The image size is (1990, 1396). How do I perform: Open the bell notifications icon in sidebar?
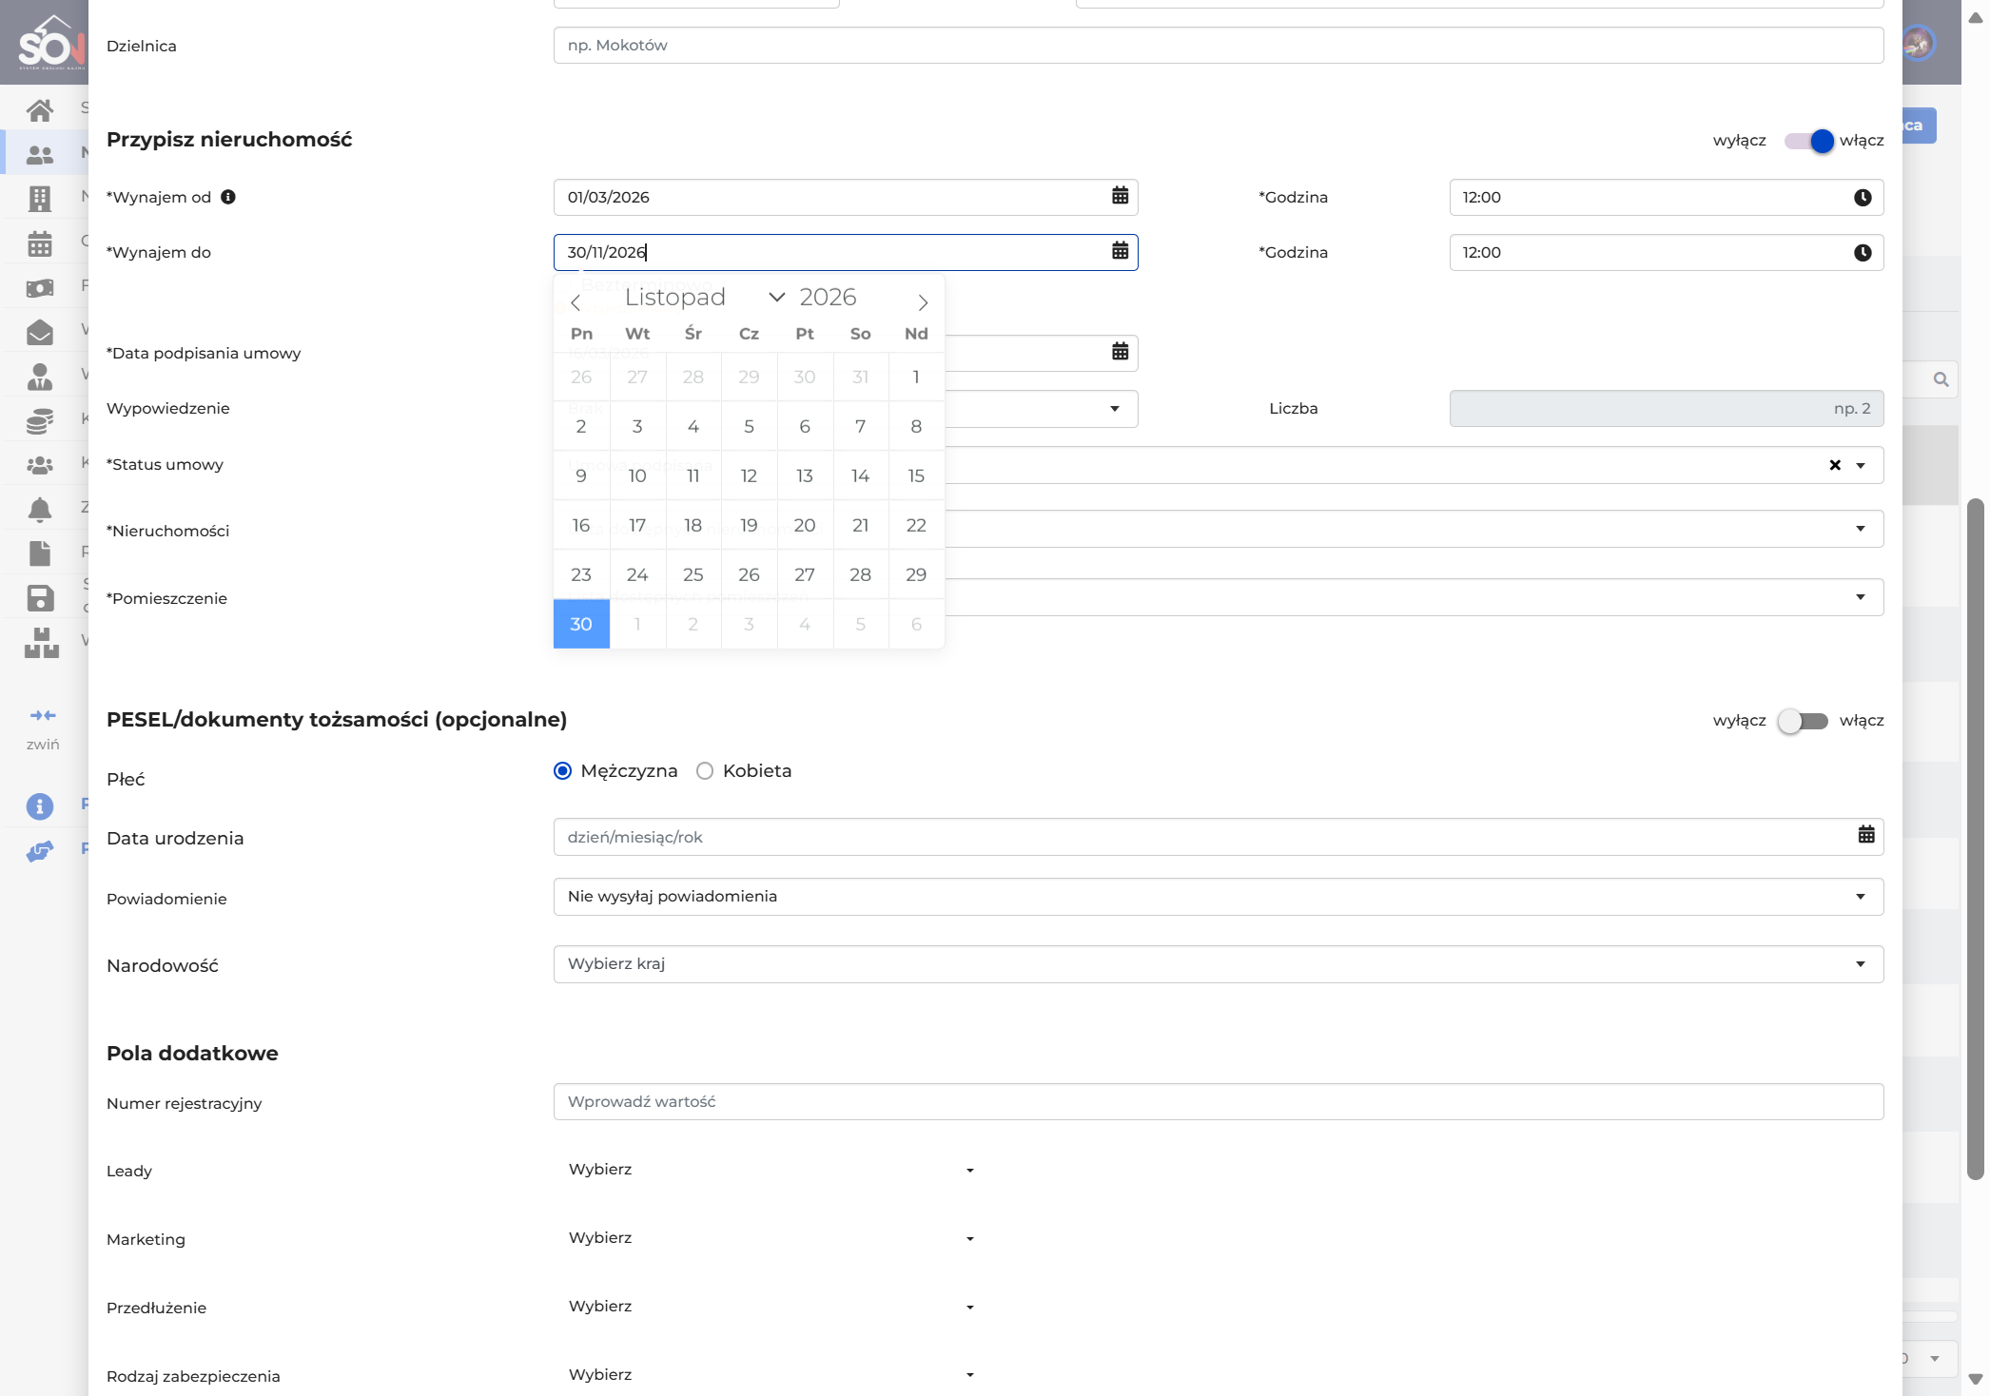[40, 510]
